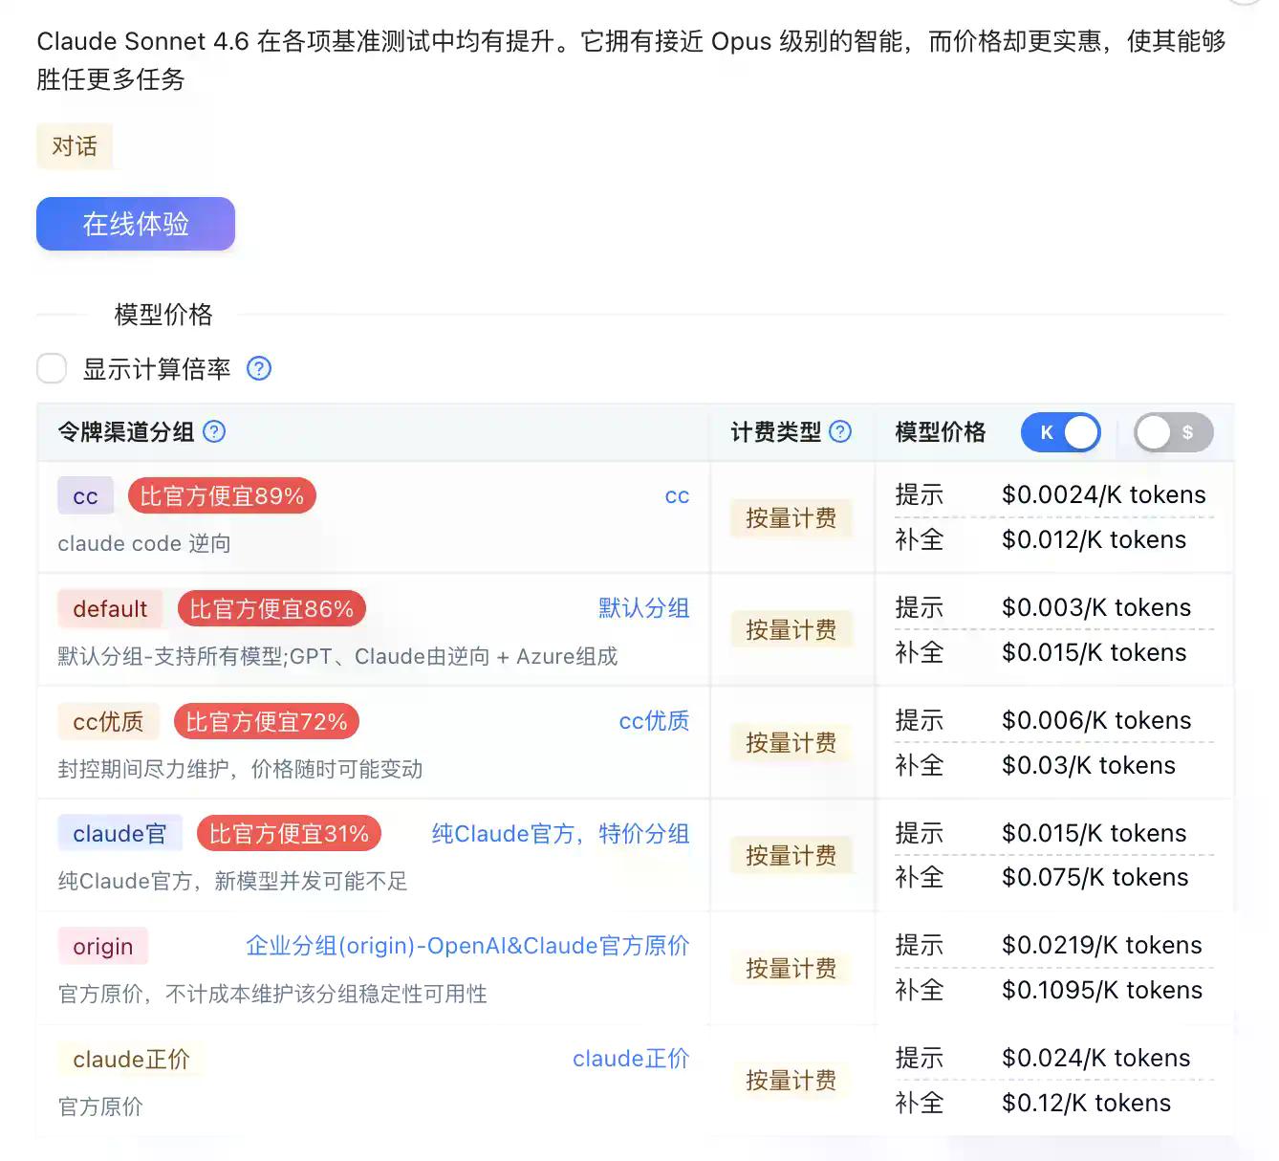This screenshot has width=1279, height=1161.
Task: Click the default group label tag
Action: point(109,608)
